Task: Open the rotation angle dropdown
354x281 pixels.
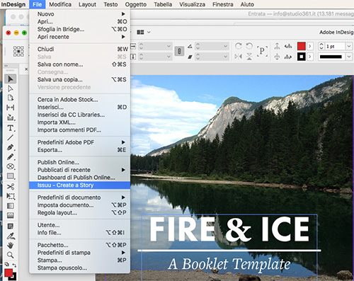Action: (x=225, y=46)
